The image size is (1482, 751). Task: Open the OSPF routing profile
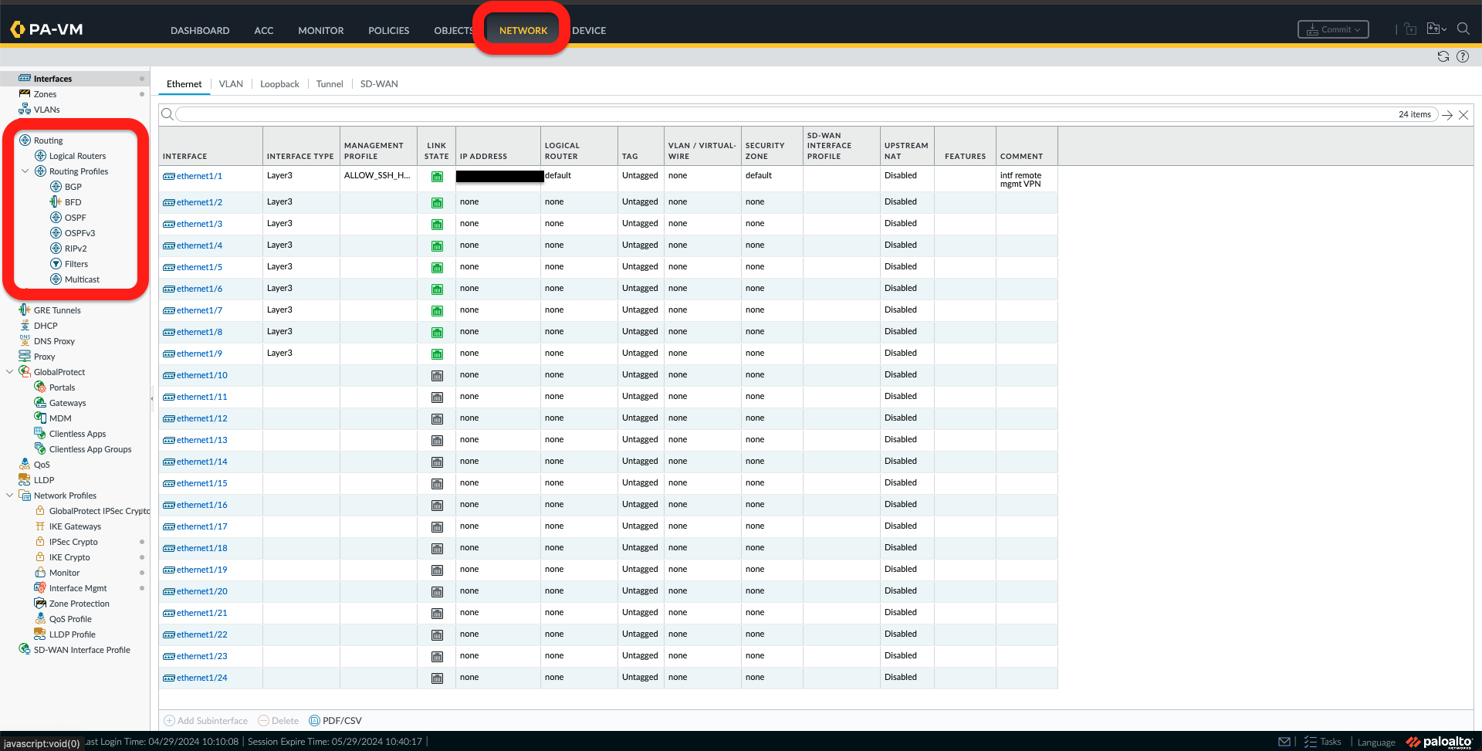pyautogui.click(x=74, y=217)
